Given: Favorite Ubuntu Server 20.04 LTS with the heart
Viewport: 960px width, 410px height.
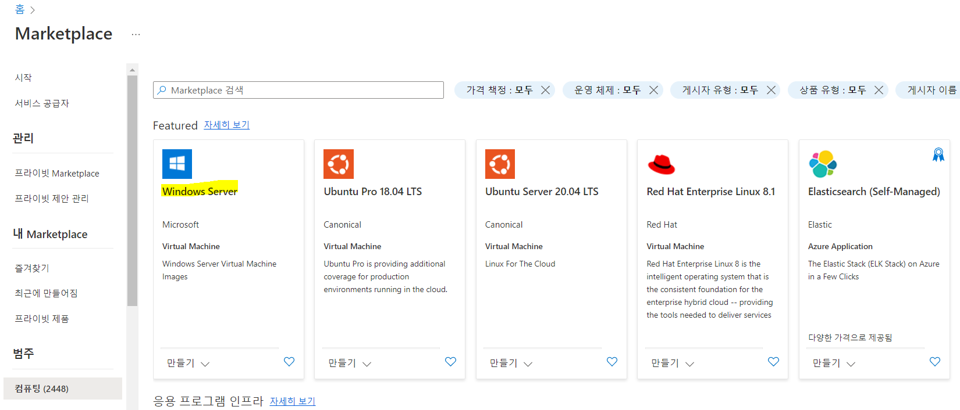Looking at the screenshot, I should coord(612,361).
